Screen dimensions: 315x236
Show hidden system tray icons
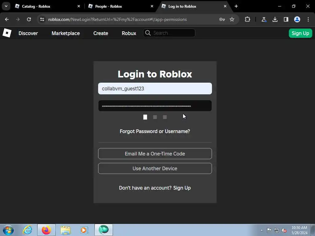(261, 230)
